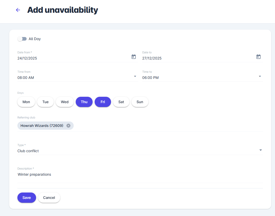The image size is (275, 216).
Task: Toggle the Wed day chip
Action: [65, 102]
